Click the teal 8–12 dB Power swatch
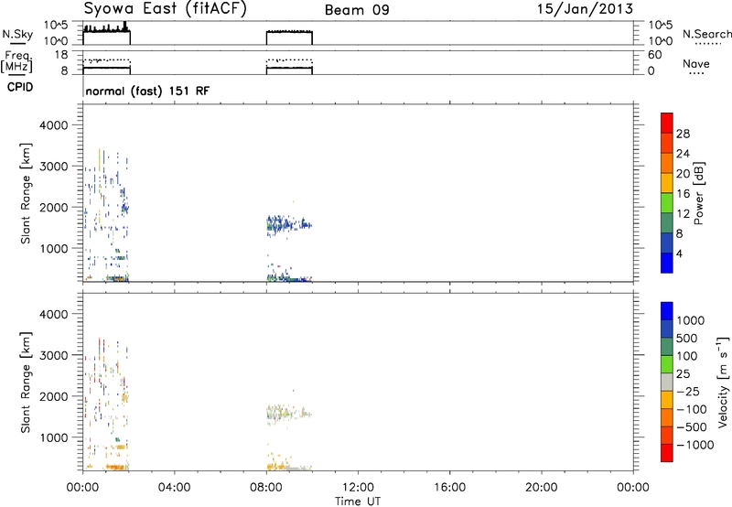The width and height of the screenshot is (732, 507). pyautogui.click(x=667, y=222)
